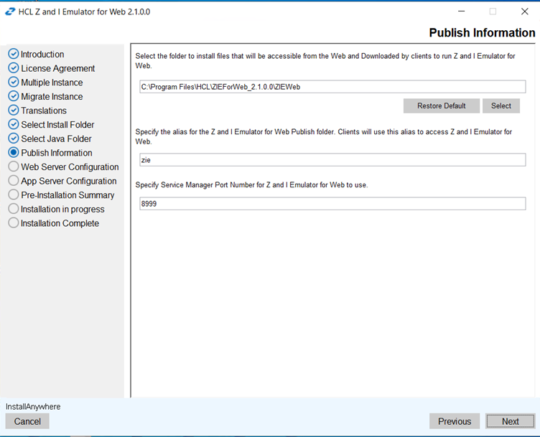Click the 'Specify Service Manager Port Number' text
Screen dimensions: 540x437
251,185
